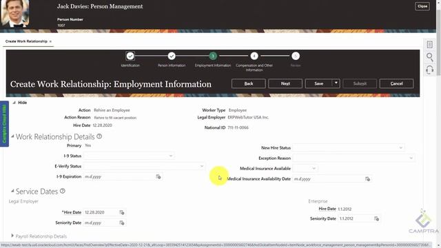Click the Cancel button
Image resolution: width=441 pixels, height=248 pixels.
click(396, 83)
